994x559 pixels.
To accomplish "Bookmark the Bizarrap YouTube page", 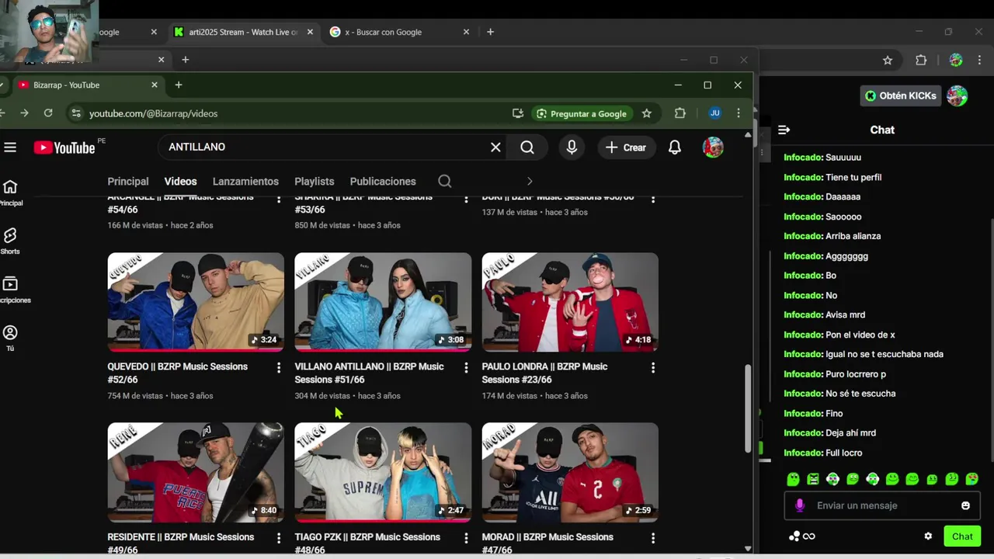I will click(x=646, y=113).
